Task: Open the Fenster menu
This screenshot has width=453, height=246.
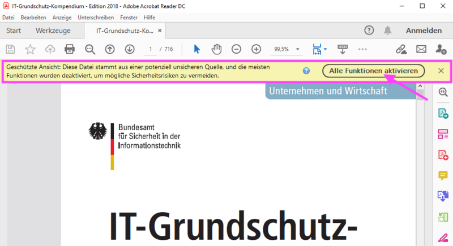Action: pyautogui.click(x=129, y=18)
